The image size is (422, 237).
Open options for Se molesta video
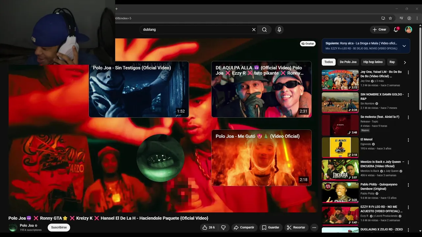point(408,118)
